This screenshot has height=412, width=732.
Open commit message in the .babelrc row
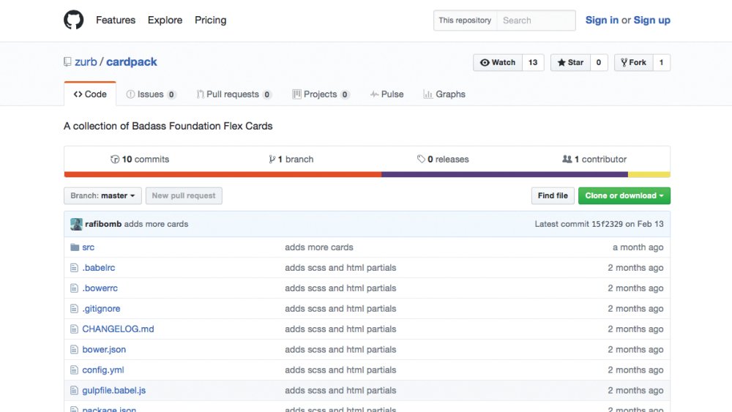[341, 268]
